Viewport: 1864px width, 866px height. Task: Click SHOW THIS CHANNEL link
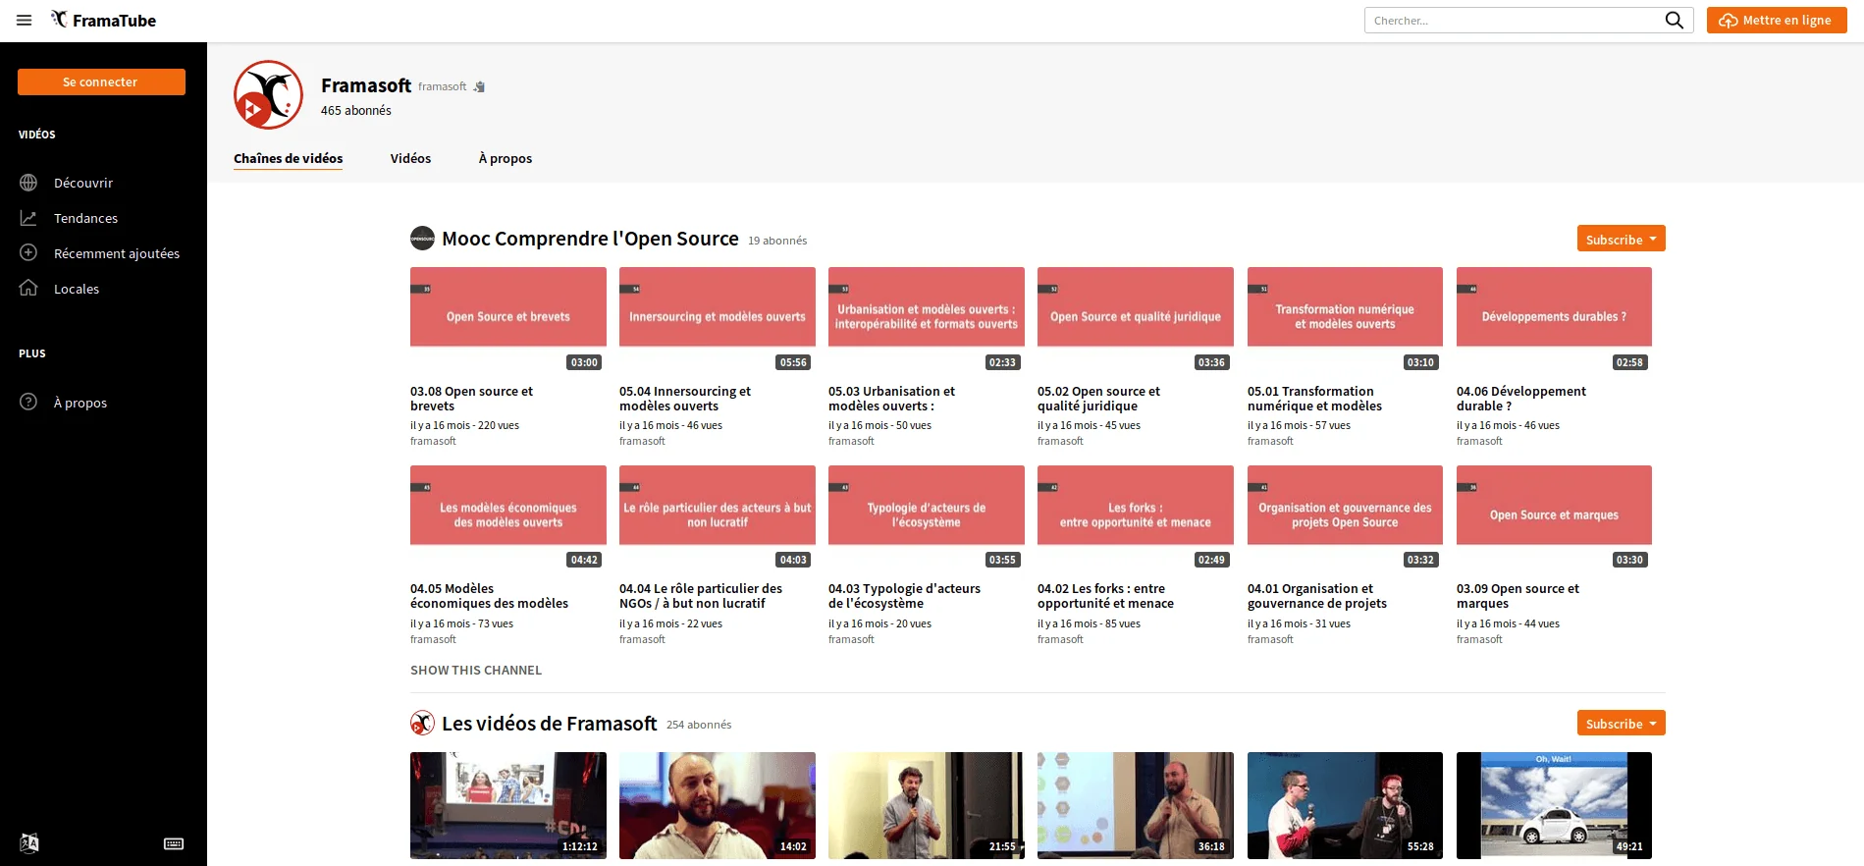pos(476,670)
